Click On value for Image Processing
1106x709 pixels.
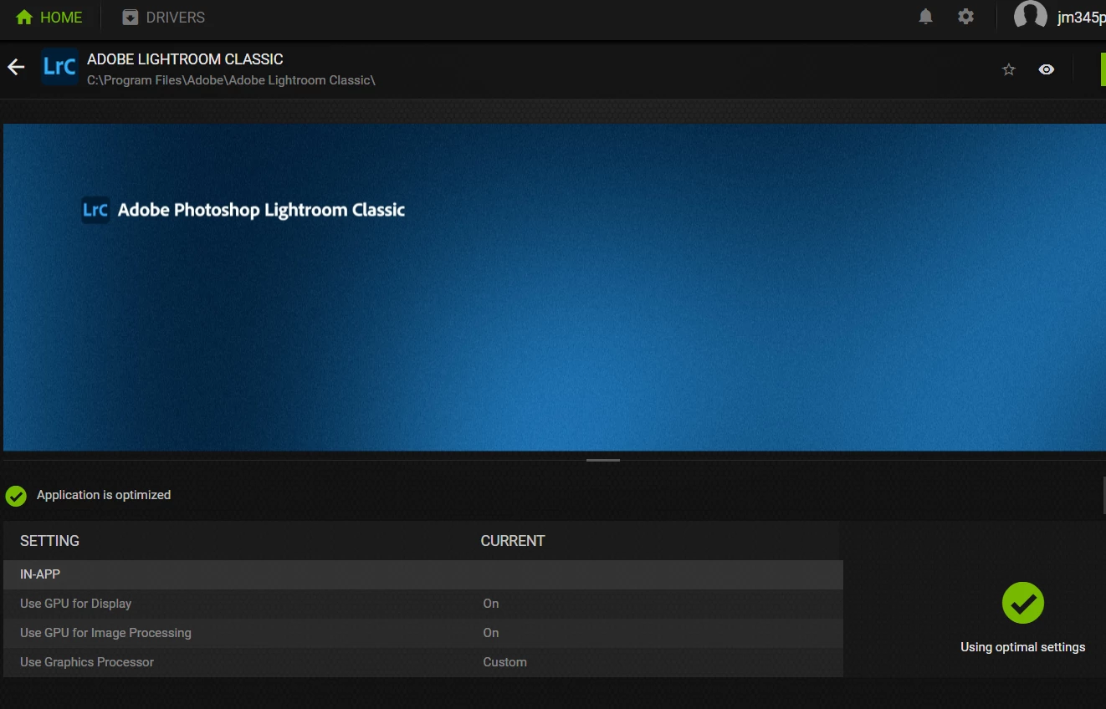pyautogui.click(x=491, y=633)
